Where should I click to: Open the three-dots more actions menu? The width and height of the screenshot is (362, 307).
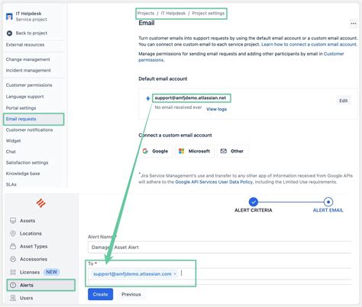tap(354, 24)
